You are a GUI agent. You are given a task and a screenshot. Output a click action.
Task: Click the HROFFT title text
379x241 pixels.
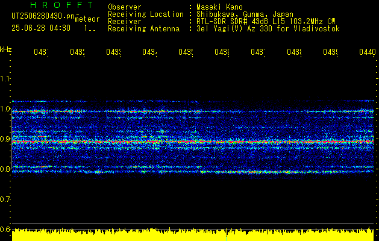click(61, 5)
